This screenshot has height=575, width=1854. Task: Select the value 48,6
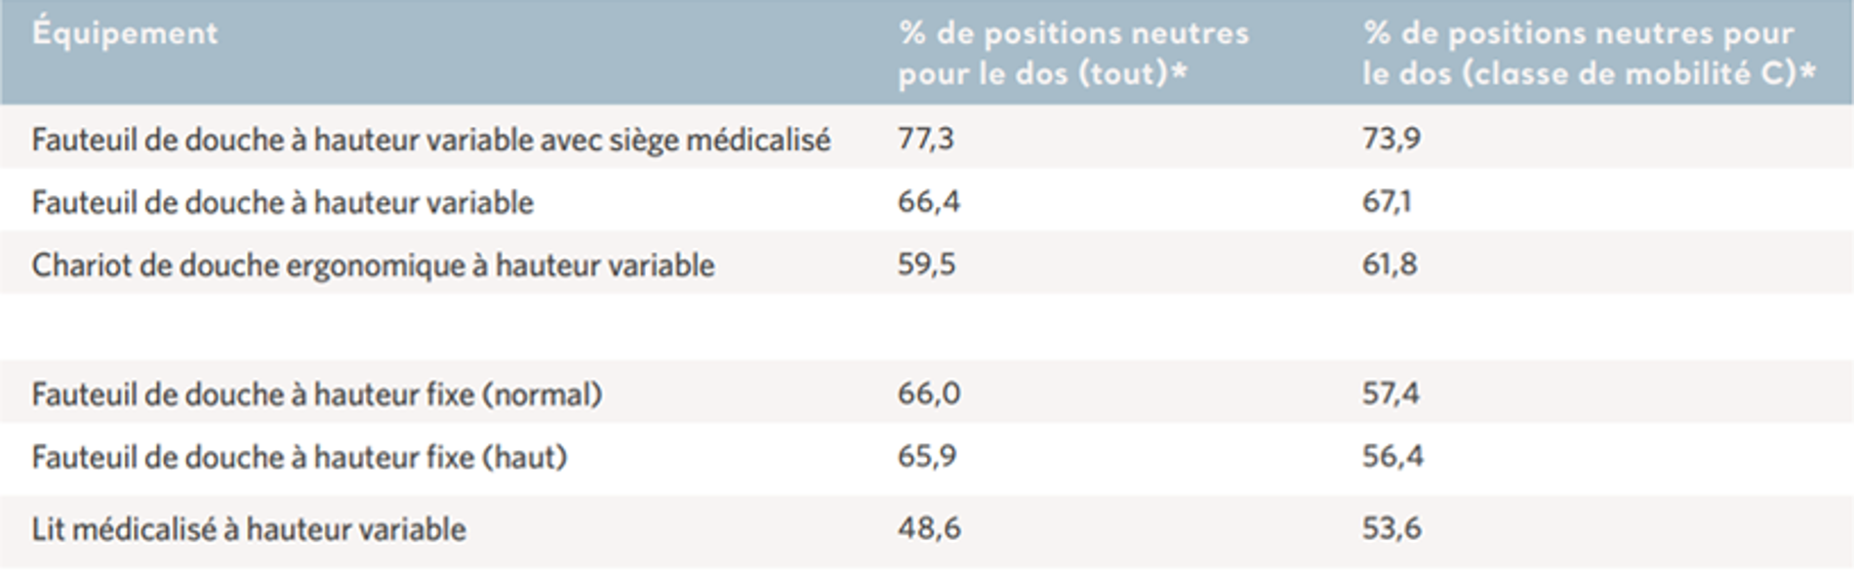point(929,527)
